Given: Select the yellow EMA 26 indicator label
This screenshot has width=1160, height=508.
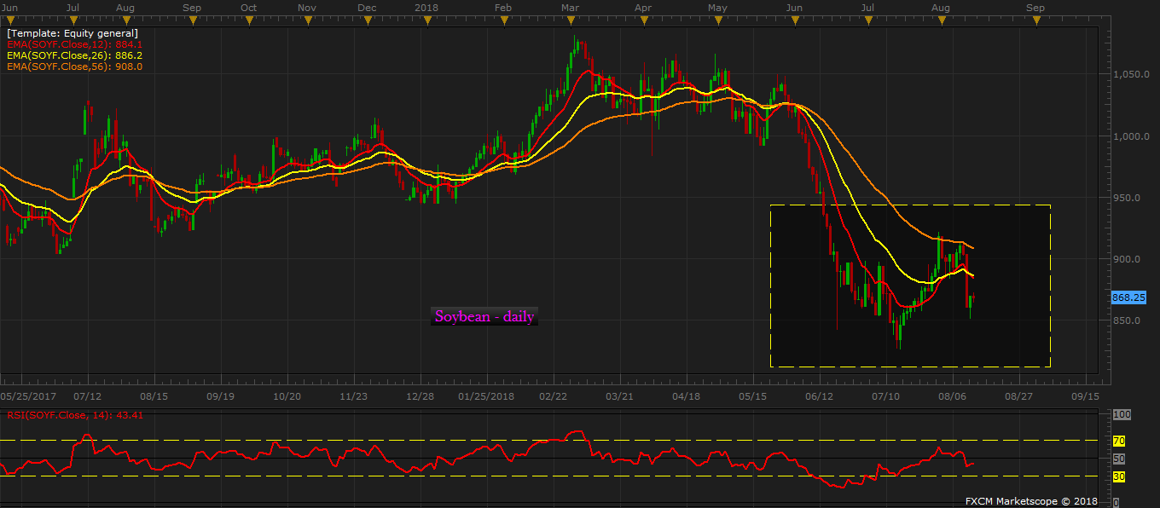Looking at the screenshot, I should pyautogui.click(x=74, y=55).
